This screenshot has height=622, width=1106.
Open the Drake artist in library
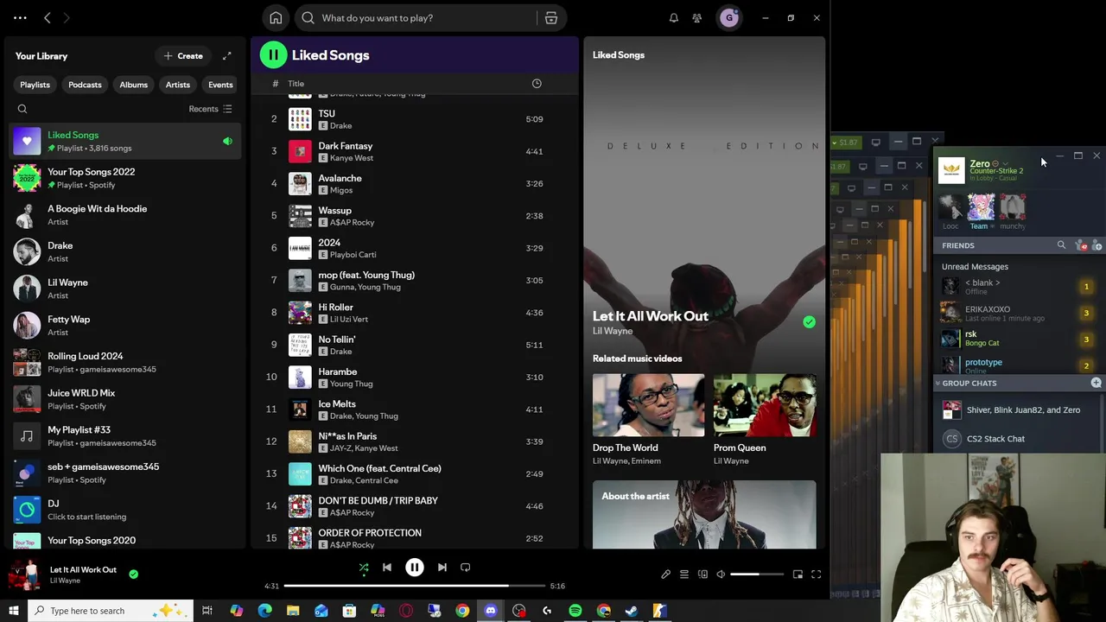125,251
